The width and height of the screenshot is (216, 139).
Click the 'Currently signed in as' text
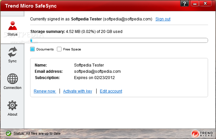(50, 19)
